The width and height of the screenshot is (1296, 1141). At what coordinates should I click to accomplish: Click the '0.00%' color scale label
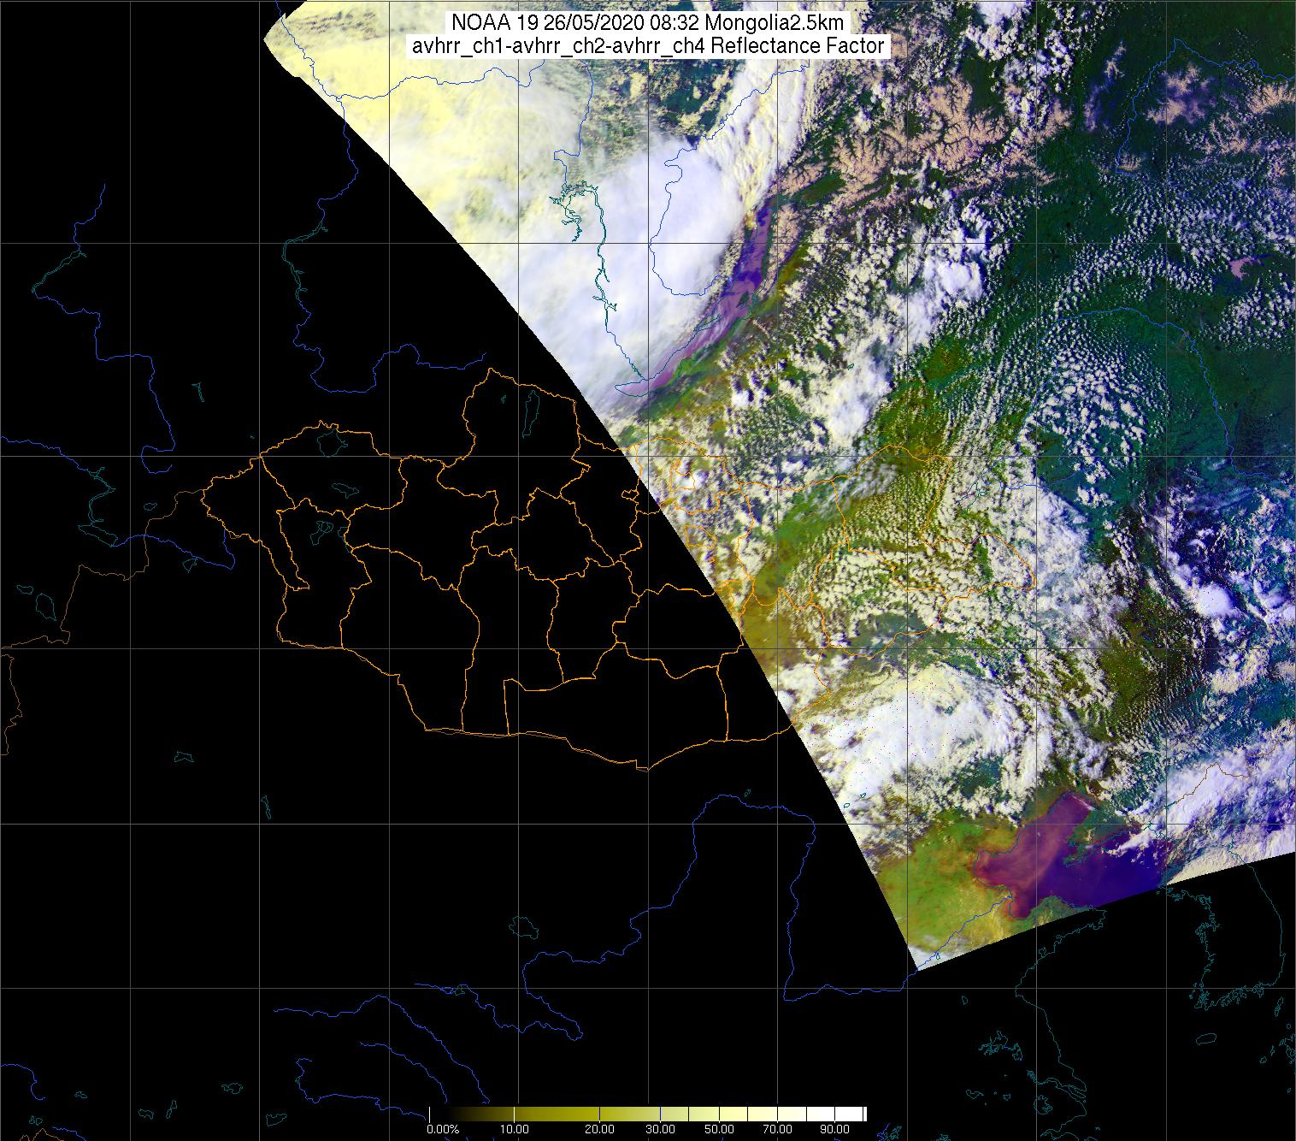click(443, 1130)
